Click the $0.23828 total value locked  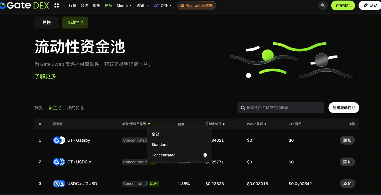pyautogui.click(x=215, y=184)
